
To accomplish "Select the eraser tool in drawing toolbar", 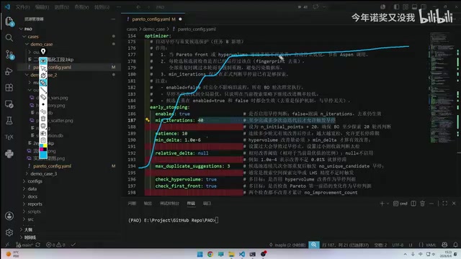I will coord(43,97).
